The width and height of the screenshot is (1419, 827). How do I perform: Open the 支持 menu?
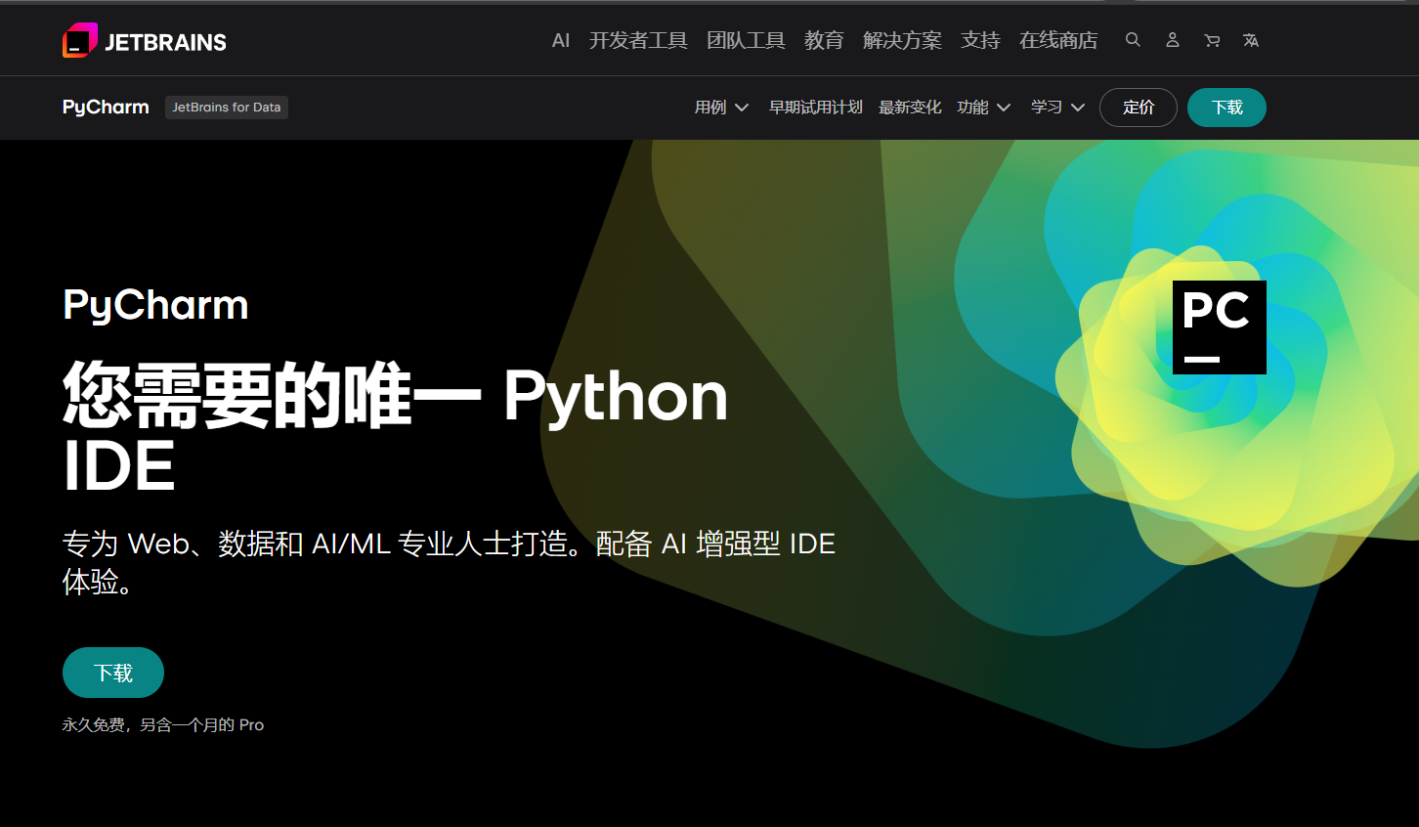(980, 40)
